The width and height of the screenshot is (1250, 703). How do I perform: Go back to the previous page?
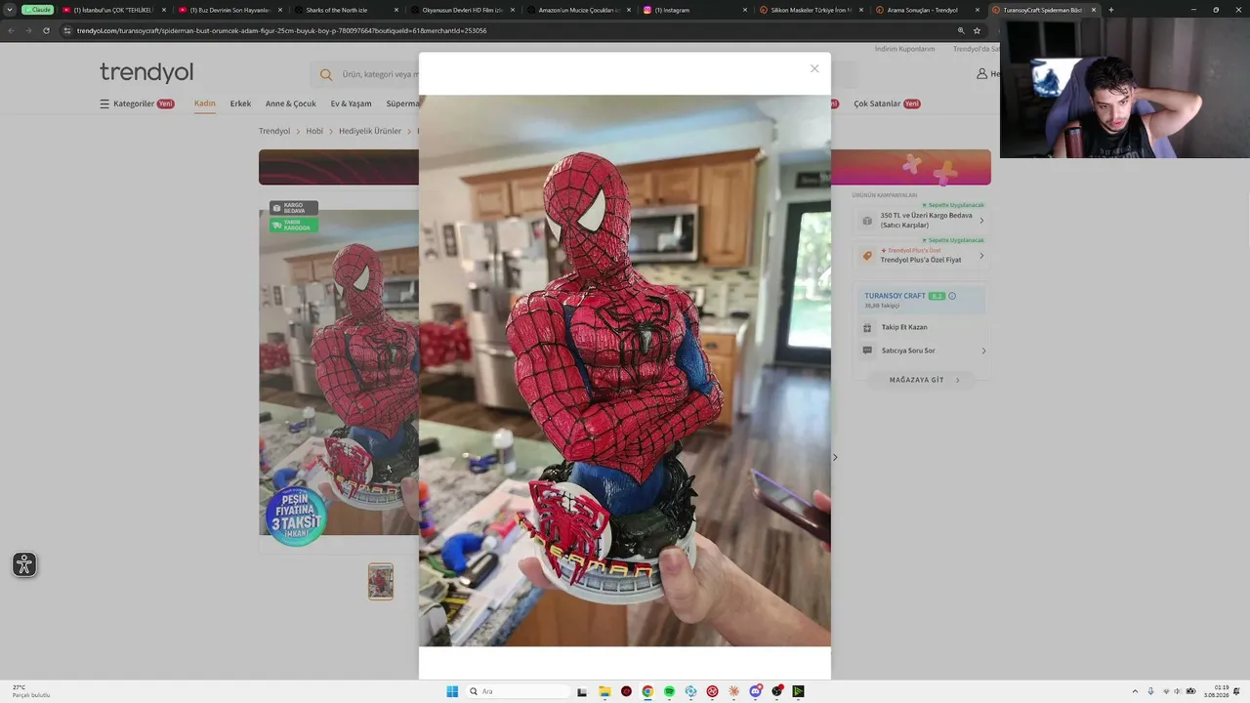(x=11, y=30)
